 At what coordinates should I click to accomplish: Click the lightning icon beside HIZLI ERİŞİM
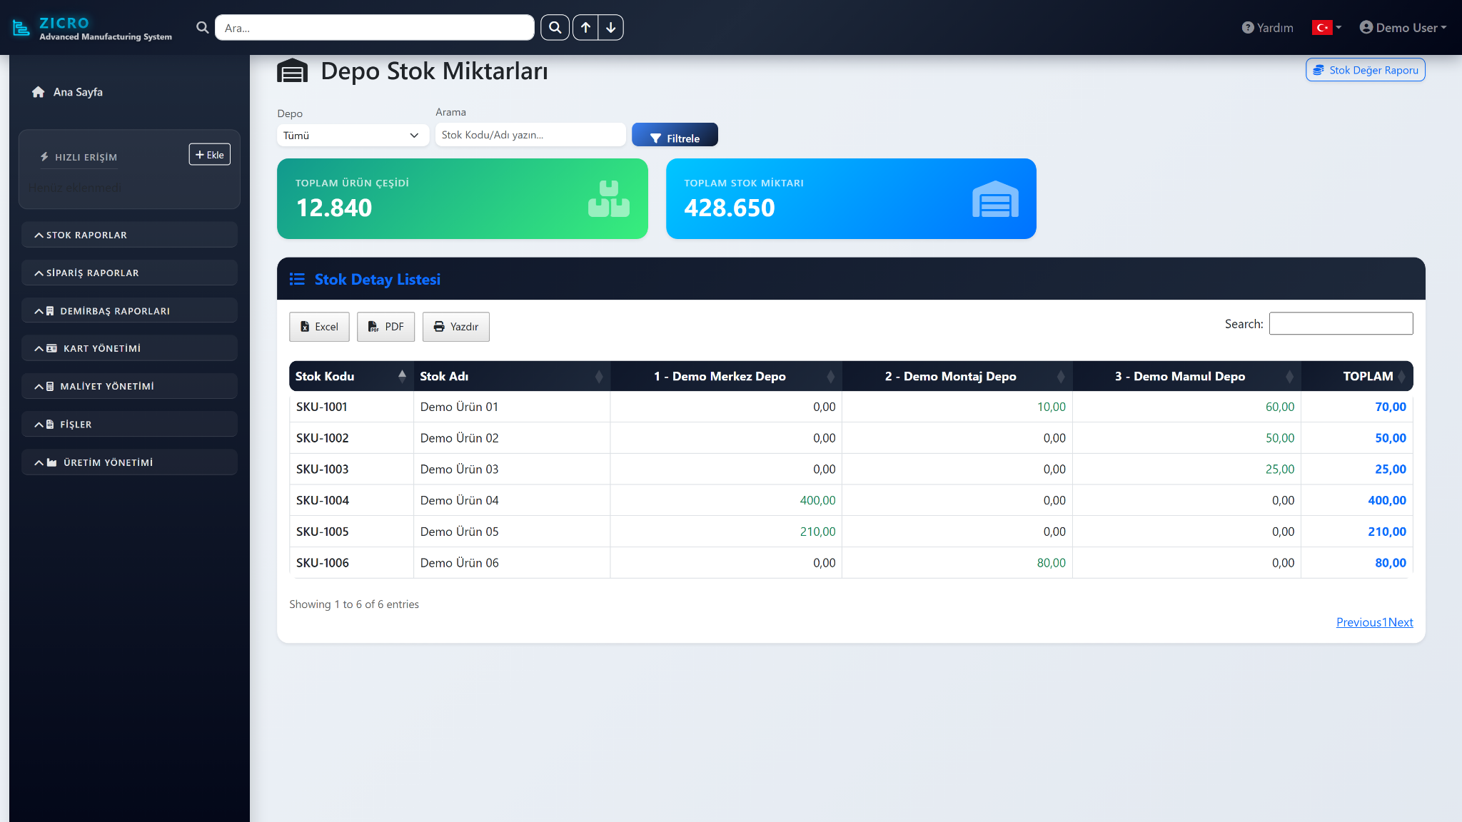(44, 157)
